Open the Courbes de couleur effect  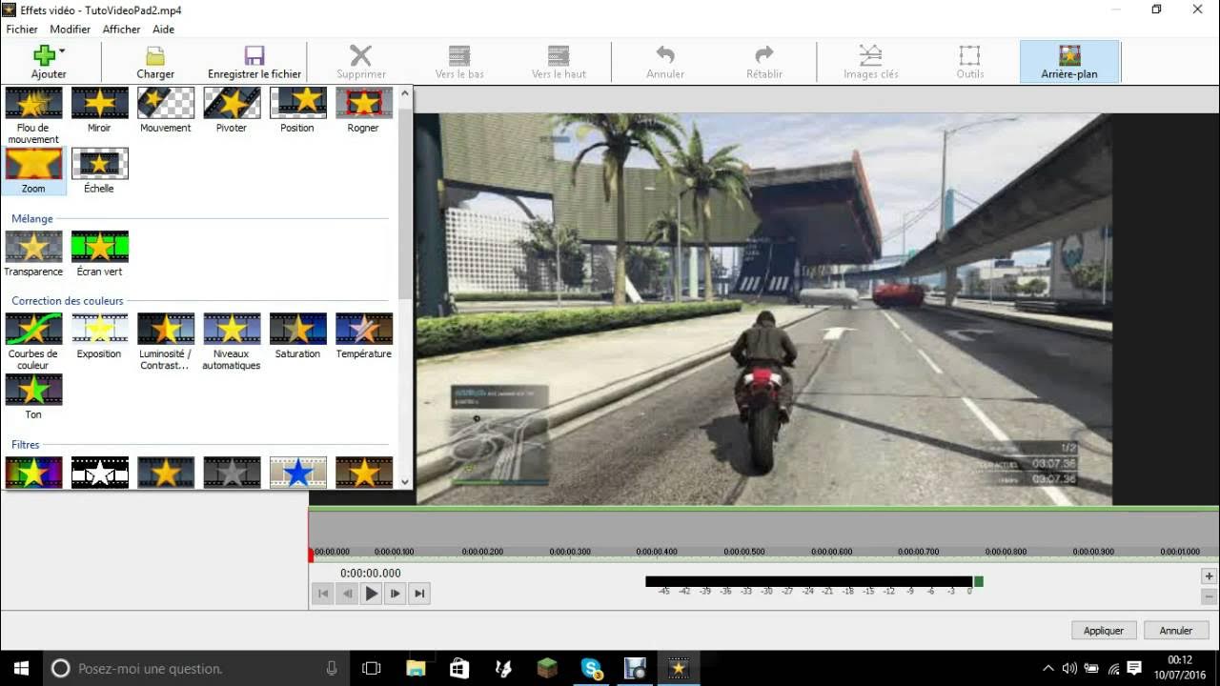pos(33,342)
